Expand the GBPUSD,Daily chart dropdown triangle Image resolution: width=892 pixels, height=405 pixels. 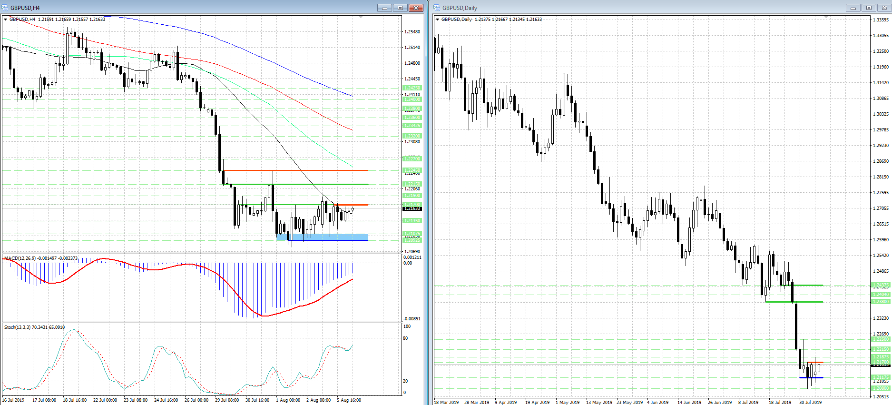click(438, 20)
